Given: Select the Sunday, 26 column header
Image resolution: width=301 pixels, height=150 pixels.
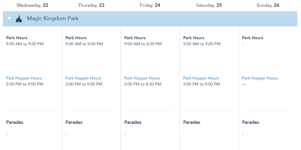Looking at the screenshot, I should click(268, 5).
